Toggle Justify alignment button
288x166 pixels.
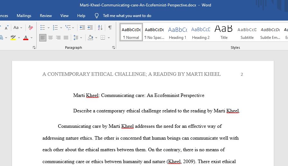pos(66,38)
